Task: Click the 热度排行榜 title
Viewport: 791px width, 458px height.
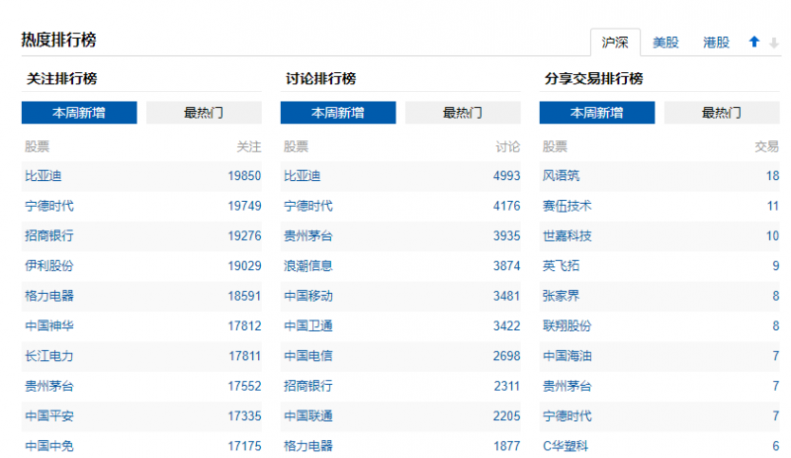Action: pos(59,40)
